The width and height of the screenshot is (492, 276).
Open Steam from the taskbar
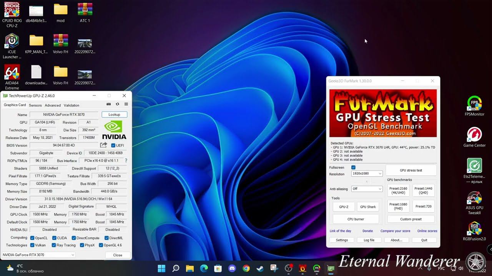tap(260, 268)
